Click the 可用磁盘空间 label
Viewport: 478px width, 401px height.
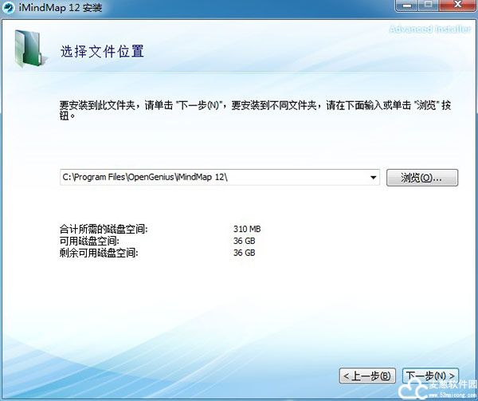[x=89, y=241]
